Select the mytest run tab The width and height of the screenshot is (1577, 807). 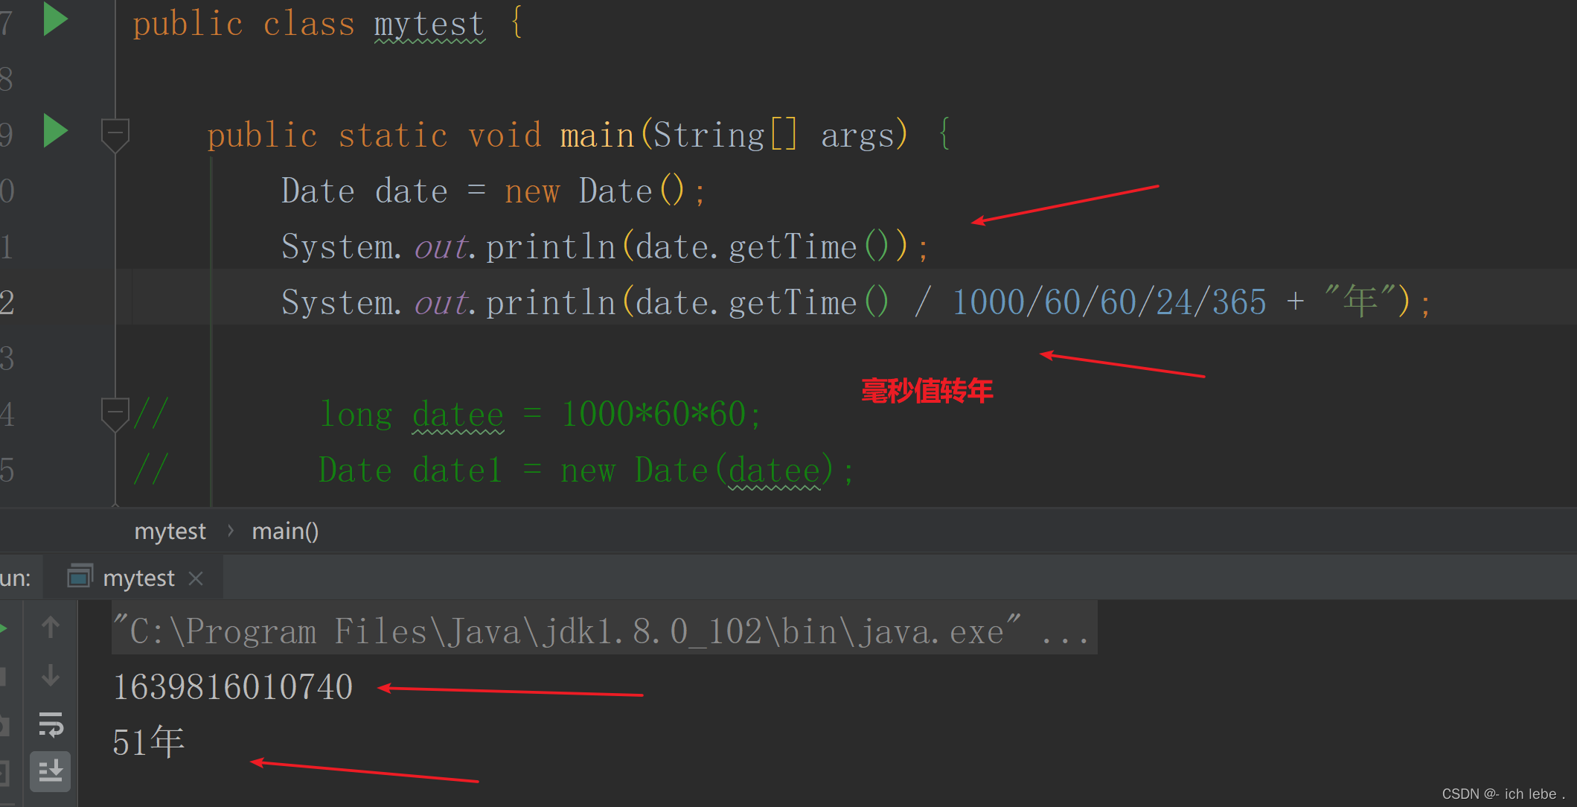(x=138, y=577)
